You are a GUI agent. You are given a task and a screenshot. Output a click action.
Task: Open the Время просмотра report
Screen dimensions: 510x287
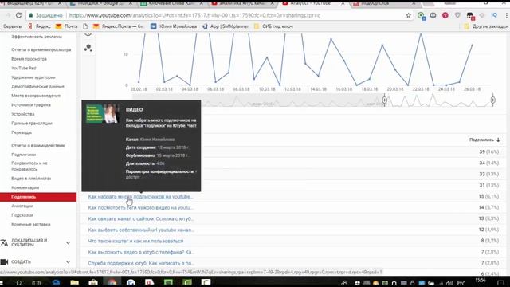pos(29,59)
